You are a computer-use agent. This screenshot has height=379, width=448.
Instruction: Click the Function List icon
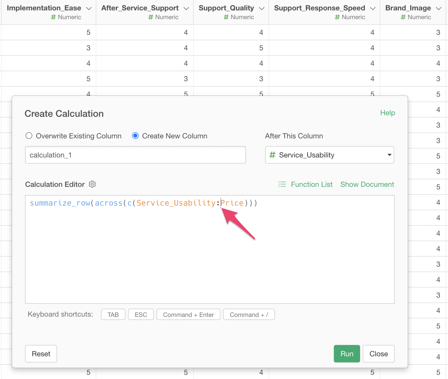tap(282, 184)
